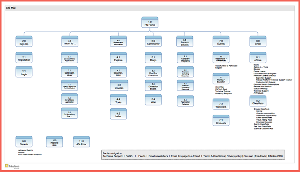This screenshot has width=300, height=172.
Task: Select the 4.3 Devices box
Action: point(119,85)
